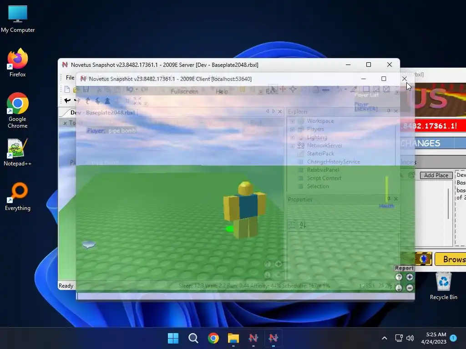Open taskbar Search

193,338
